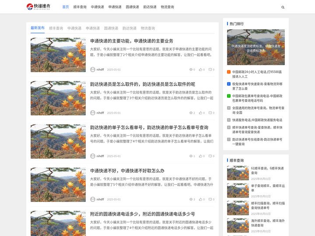Click views eye icon on 申通快递的主要功能 post
This screenshot has height=236, width=315.
[191, 69]
